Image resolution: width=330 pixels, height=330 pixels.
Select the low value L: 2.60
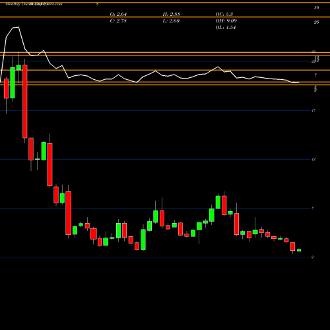[x=171, y=20]
